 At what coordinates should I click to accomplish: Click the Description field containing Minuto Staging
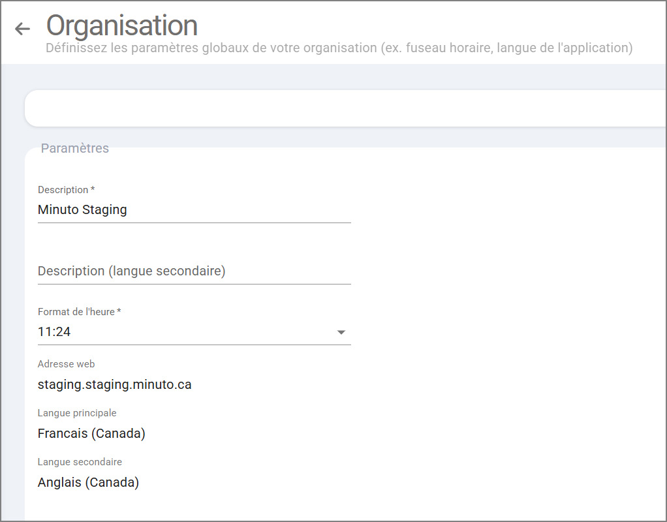coord(194,210)
